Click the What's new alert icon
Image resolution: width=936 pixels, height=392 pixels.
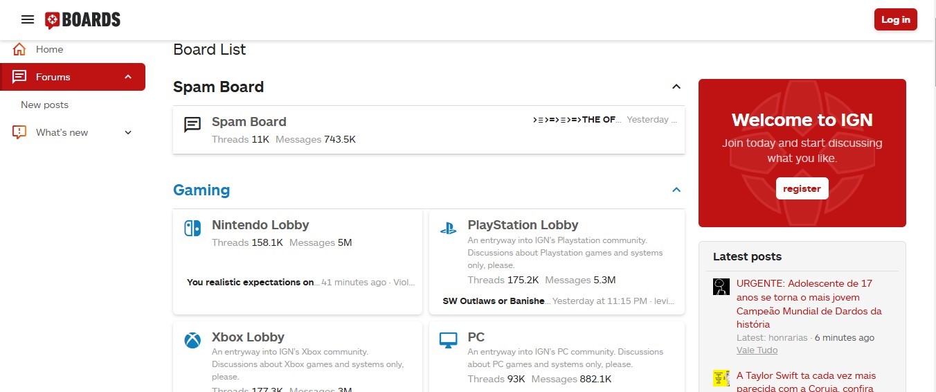pyautogui.click(x=19, y=132)
